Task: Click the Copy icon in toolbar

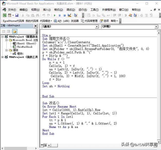Action: coord(28,15)
